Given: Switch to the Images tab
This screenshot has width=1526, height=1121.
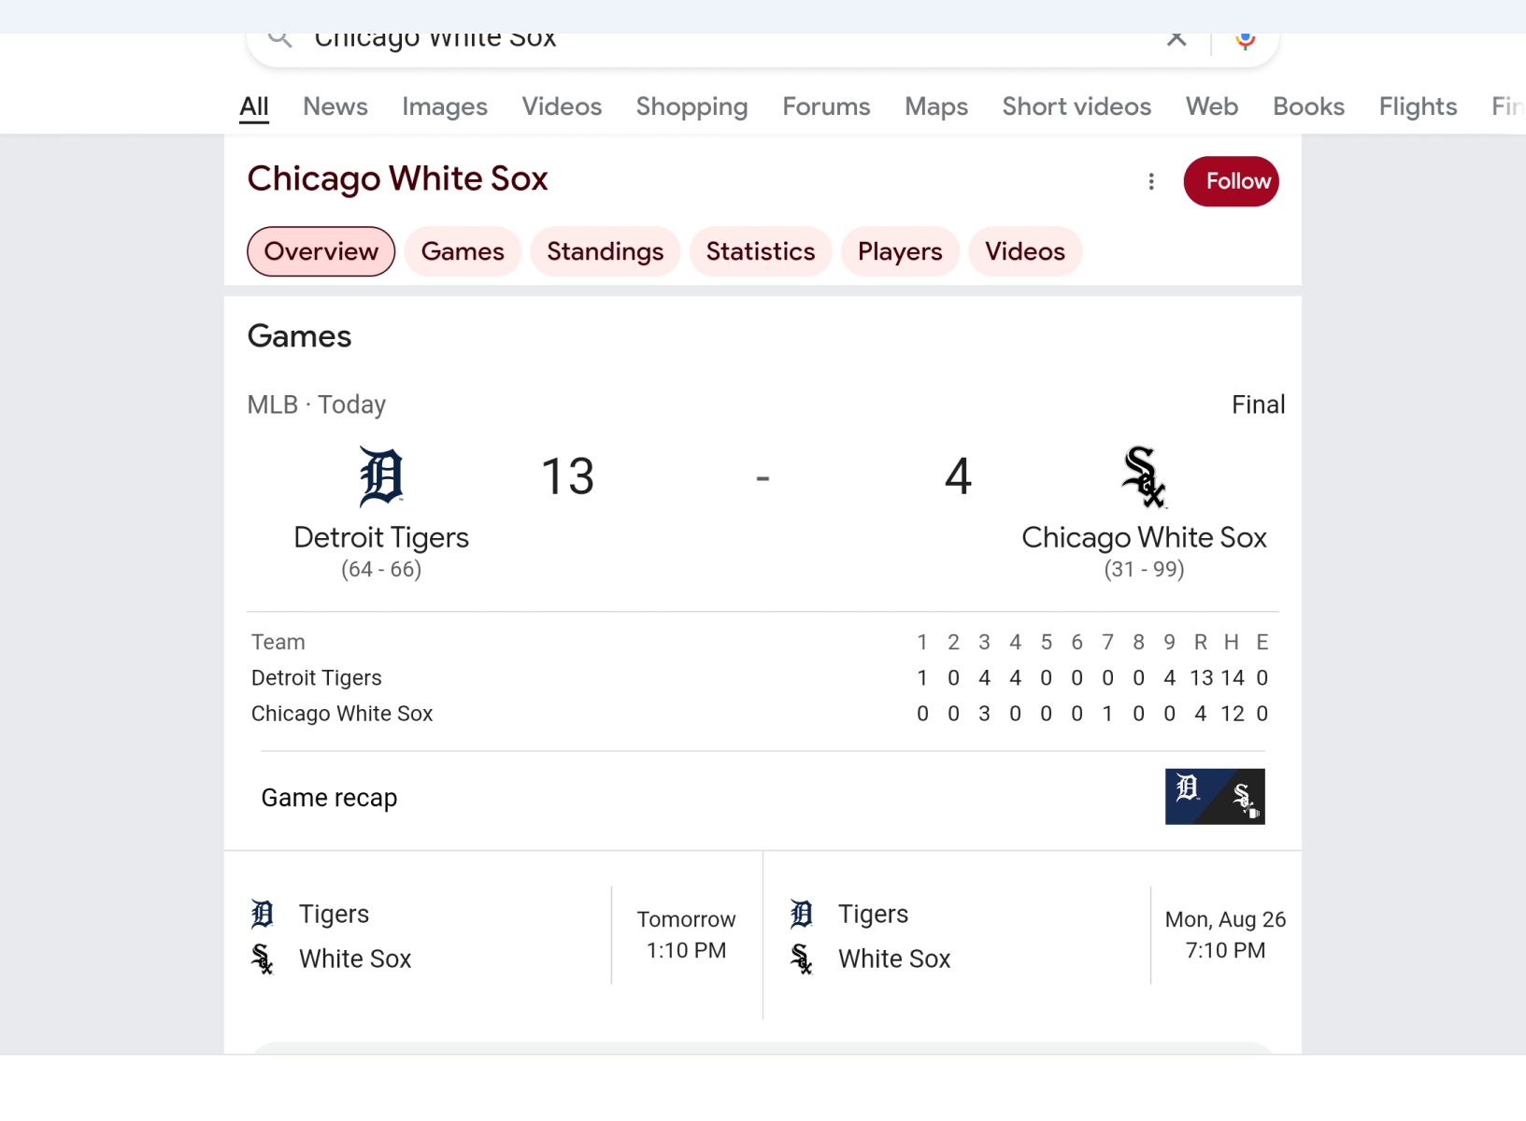Looking at the screenshot, I should [x=445, y=106].
